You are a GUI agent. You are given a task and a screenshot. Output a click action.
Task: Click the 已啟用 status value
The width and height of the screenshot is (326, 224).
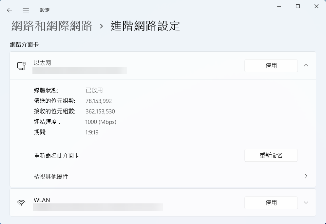pos(94,90)
